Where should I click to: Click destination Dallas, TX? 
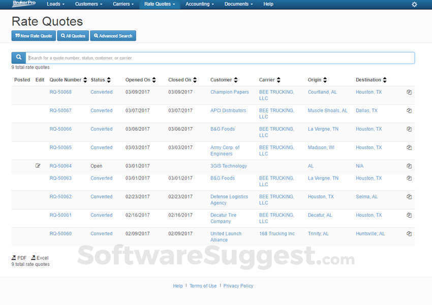(x=366, y=110)
